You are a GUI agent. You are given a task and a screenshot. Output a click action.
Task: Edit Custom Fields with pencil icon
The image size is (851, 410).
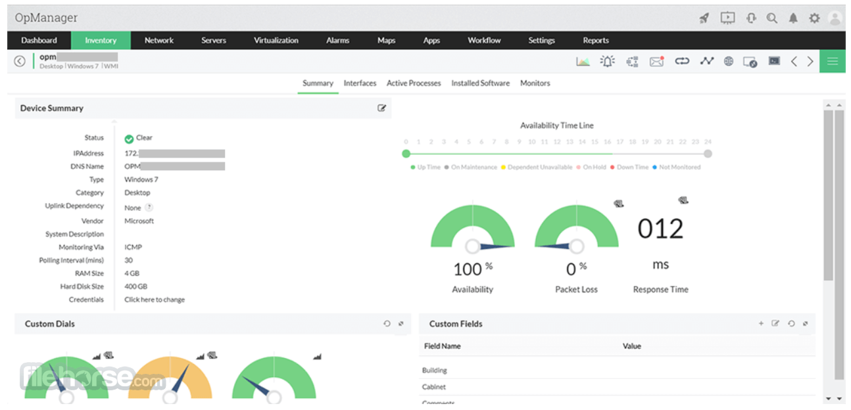click(775, 323)
